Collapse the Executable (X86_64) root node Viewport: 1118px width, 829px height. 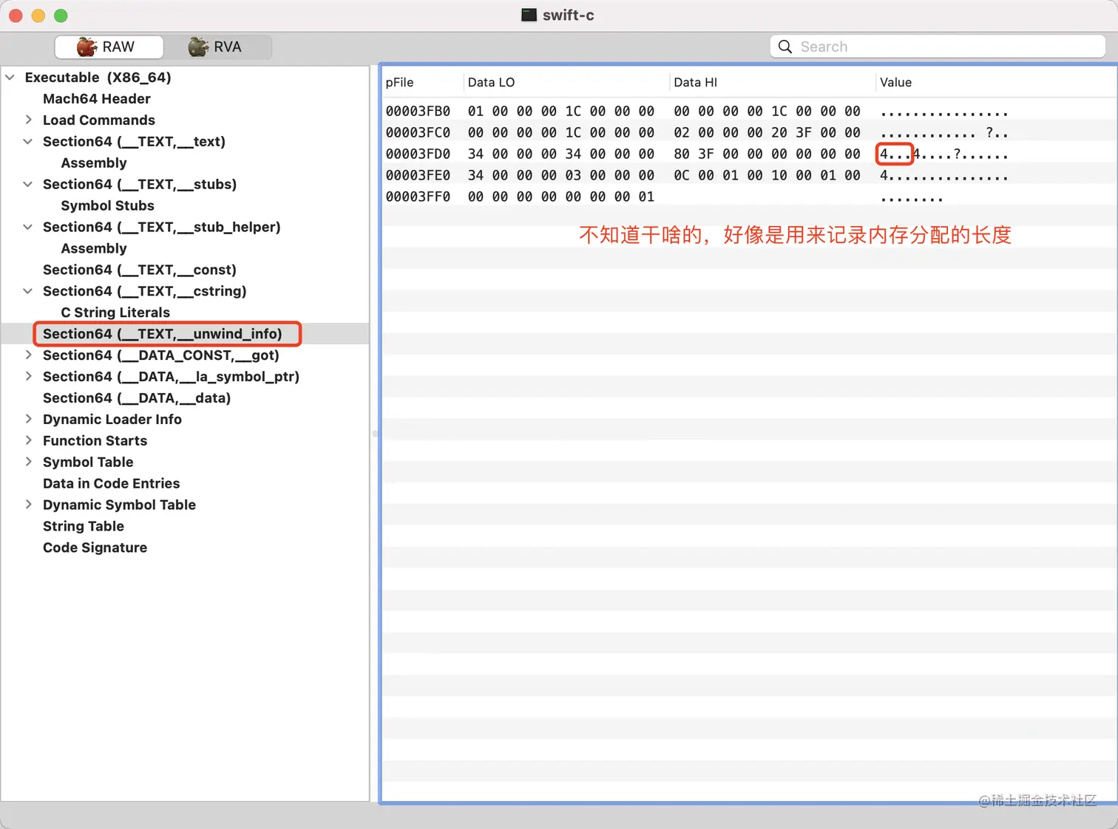pyautogui.click(x=10, y=77)
